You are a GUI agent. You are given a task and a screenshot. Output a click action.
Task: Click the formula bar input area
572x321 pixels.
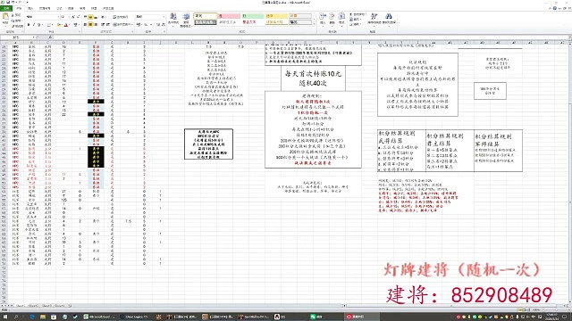(310, 37)
